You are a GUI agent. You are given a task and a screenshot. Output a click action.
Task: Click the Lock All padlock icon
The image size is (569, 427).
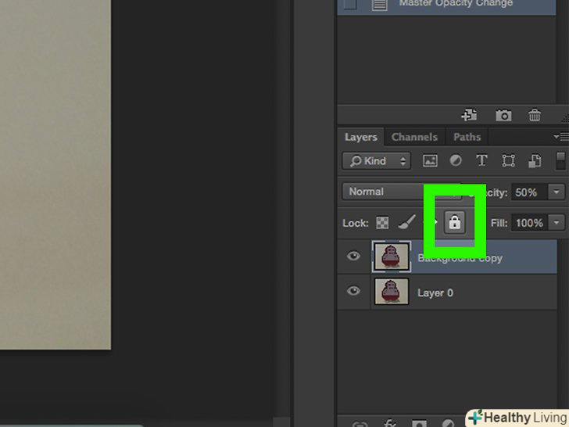455,222
